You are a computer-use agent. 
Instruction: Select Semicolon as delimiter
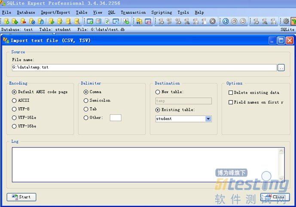click(97, 100)
